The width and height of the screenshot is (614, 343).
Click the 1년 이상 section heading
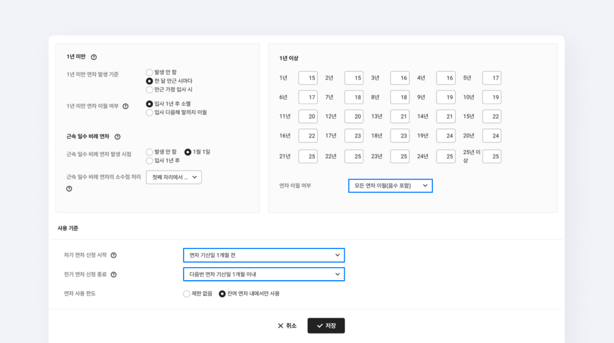(288, 58)
